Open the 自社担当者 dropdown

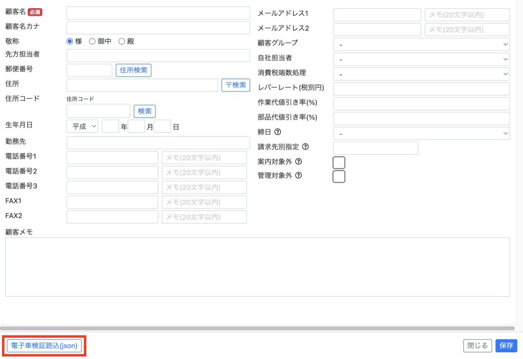point(421,59)
